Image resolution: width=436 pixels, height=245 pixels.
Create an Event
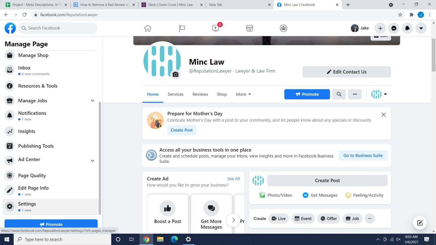pos(303,218)
